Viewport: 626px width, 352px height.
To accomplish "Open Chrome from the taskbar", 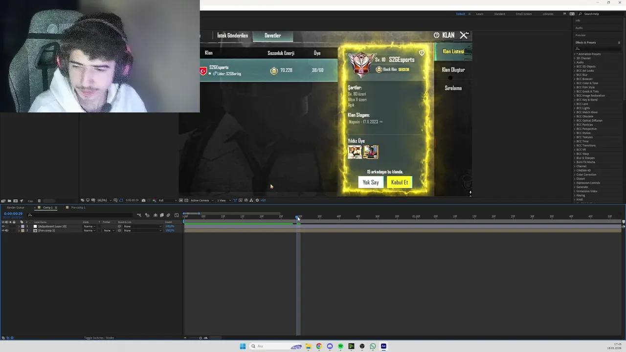I will [x=319, y=346].
